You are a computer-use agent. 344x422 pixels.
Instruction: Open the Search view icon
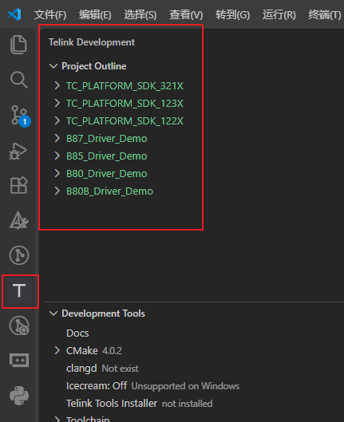[19, 80]
